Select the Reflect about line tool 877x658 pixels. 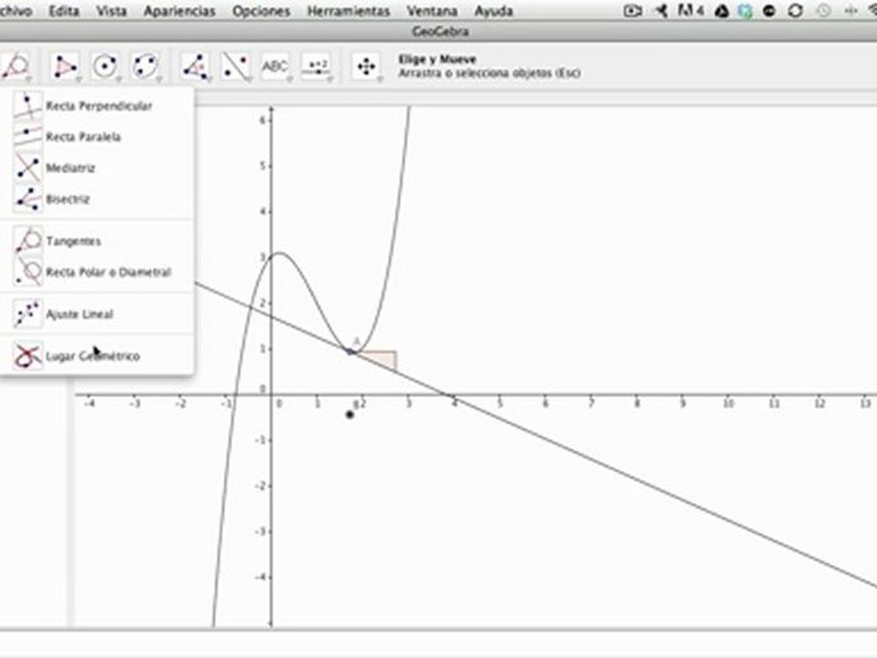pos(236,67)
